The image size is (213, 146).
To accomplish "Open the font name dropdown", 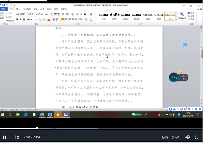I will click(22, 14).
